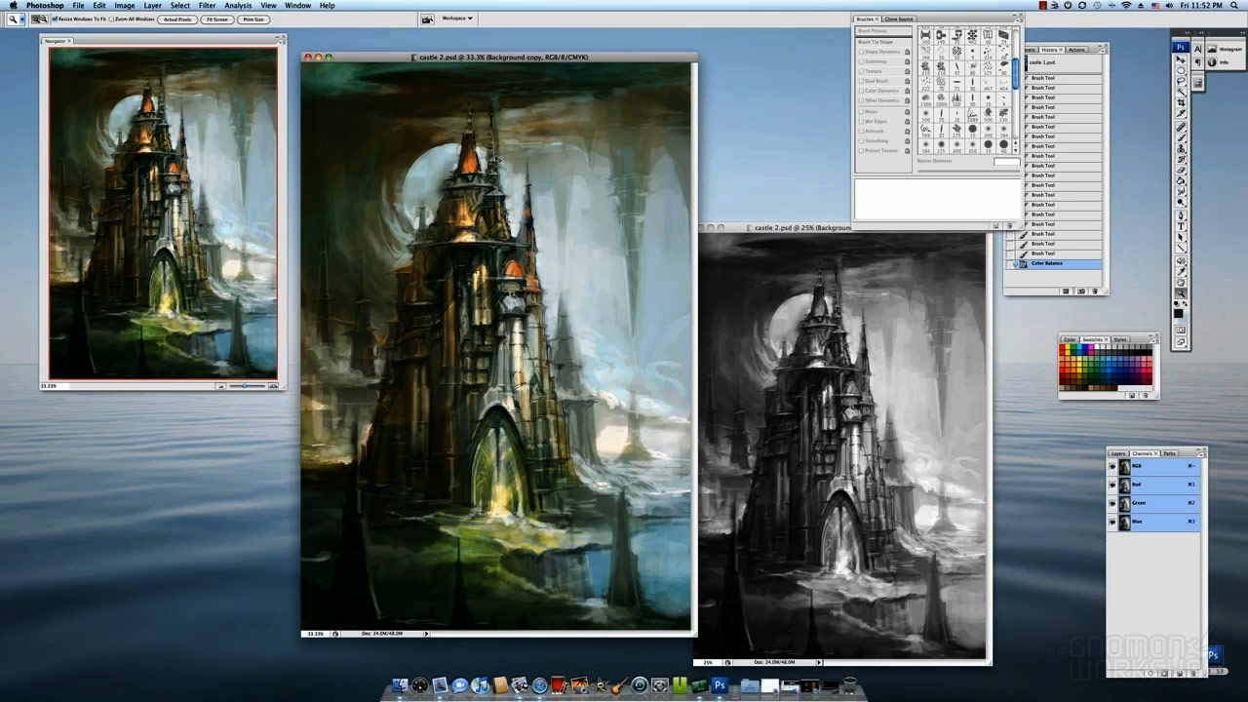This screenshot has height=702, width=1248.
Task: Select the Type tool in toolbox
Action: (1181, 226)
